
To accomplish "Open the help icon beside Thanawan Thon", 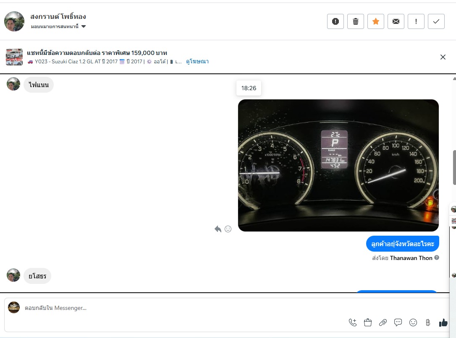I will 437,257.
